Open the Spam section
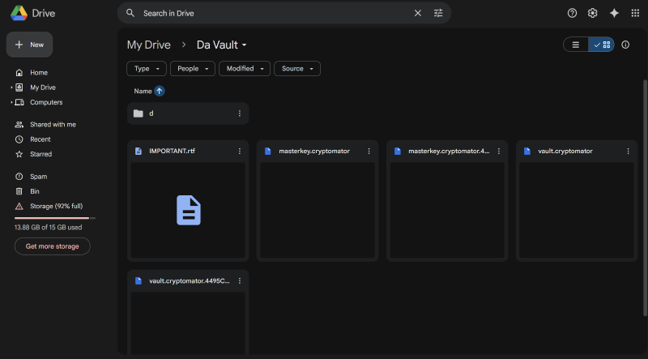 pos(38,177)
